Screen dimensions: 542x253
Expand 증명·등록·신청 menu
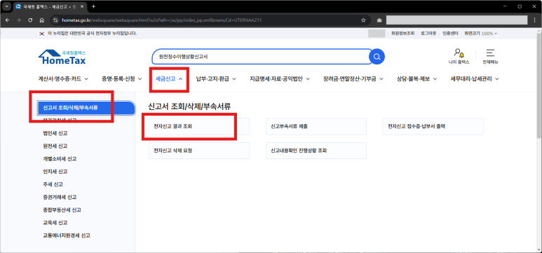coord(122,78)
